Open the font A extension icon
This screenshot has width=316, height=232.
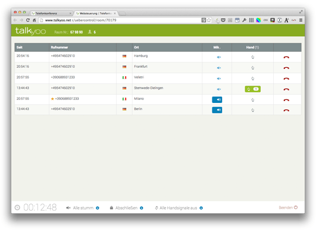[286, 20]
